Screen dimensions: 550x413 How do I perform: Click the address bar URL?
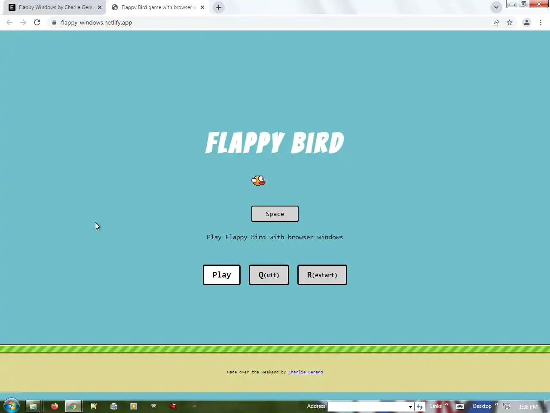pos(97,22)
